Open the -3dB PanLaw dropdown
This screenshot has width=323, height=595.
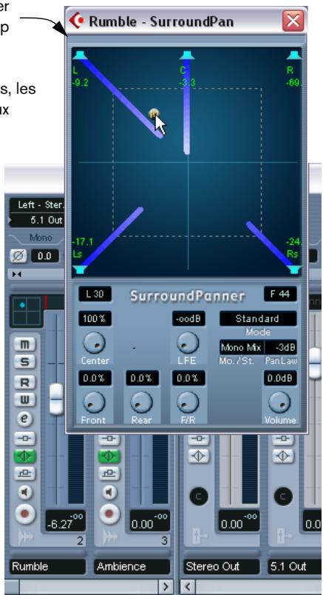coord(280,347)
